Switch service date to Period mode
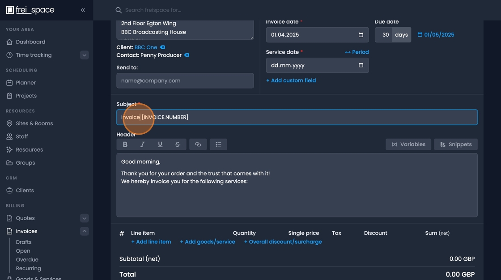This screenshot has height=280, width=501. (357, 52)
